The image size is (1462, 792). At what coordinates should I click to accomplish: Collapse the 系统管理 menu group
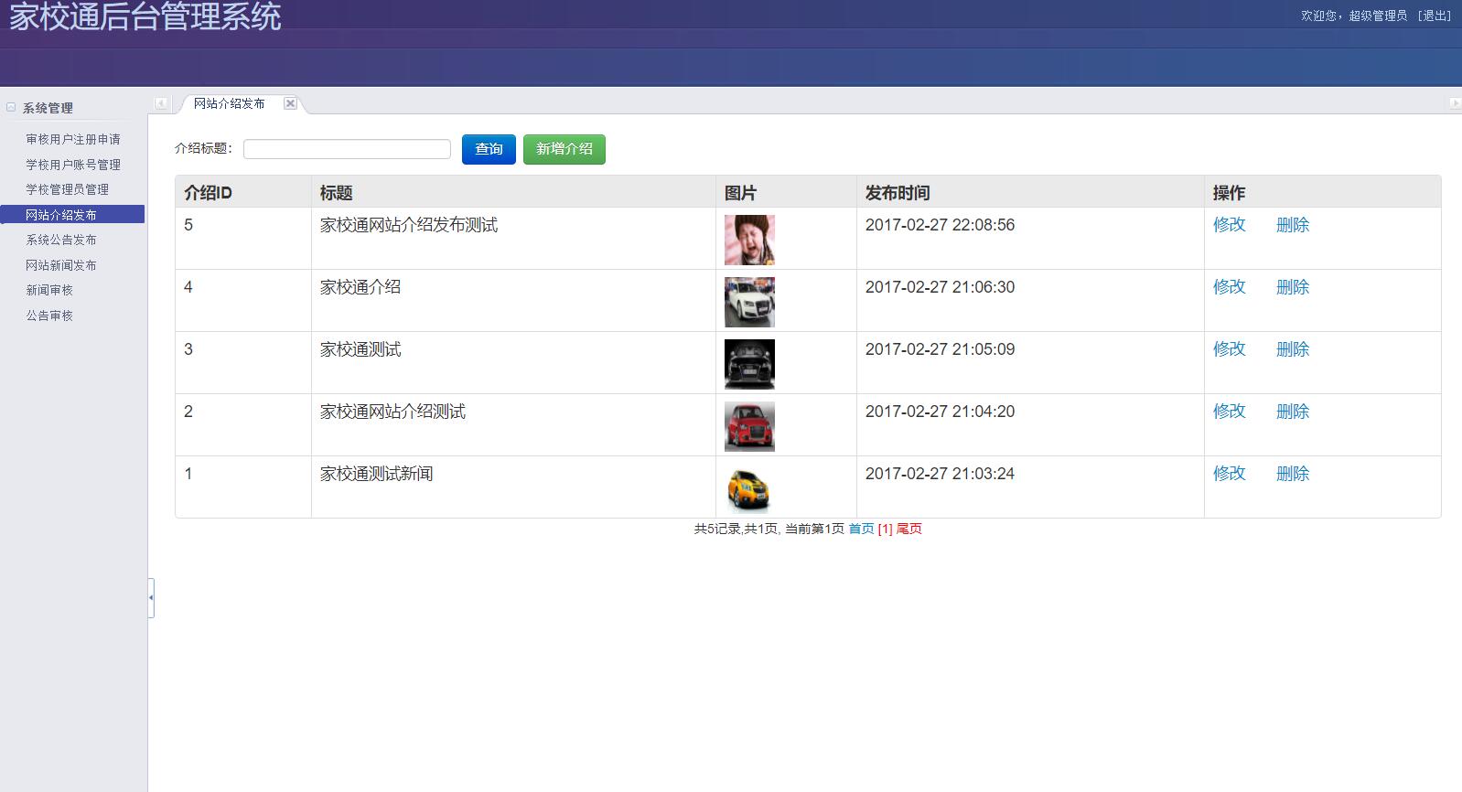[x=11, y=107]
